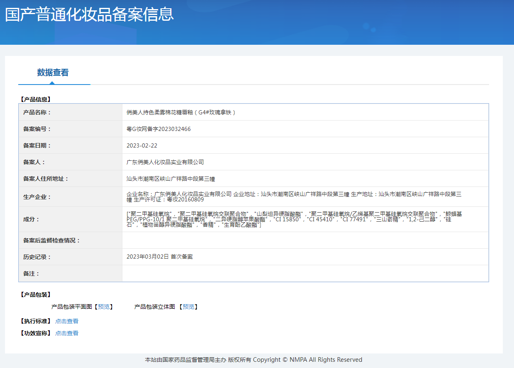Click the filer name 广东俏美人化妆品实业有限公司
514x368 pixels.
(165, 162)
